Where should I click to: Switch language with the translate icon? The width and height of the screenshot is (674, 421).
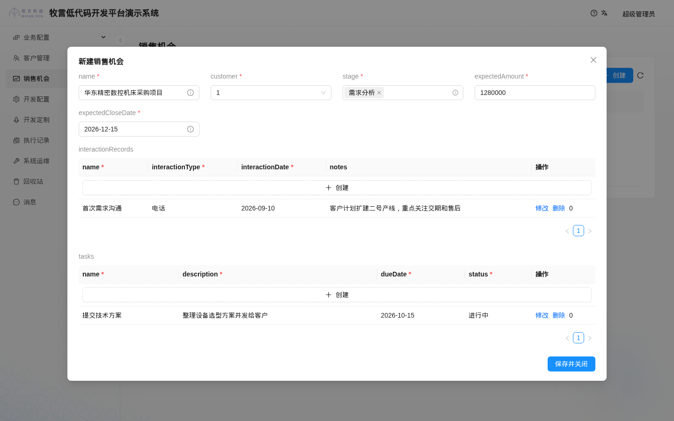(x=604, y=13)
